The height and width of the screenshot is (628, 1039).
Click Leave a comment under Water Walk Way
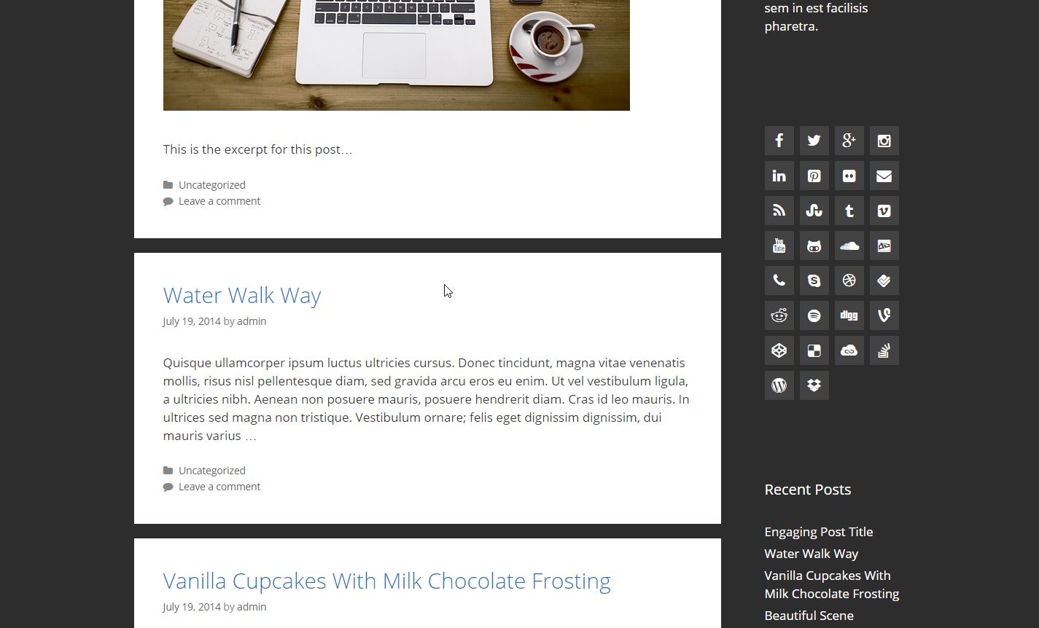[x=219, y=487]
